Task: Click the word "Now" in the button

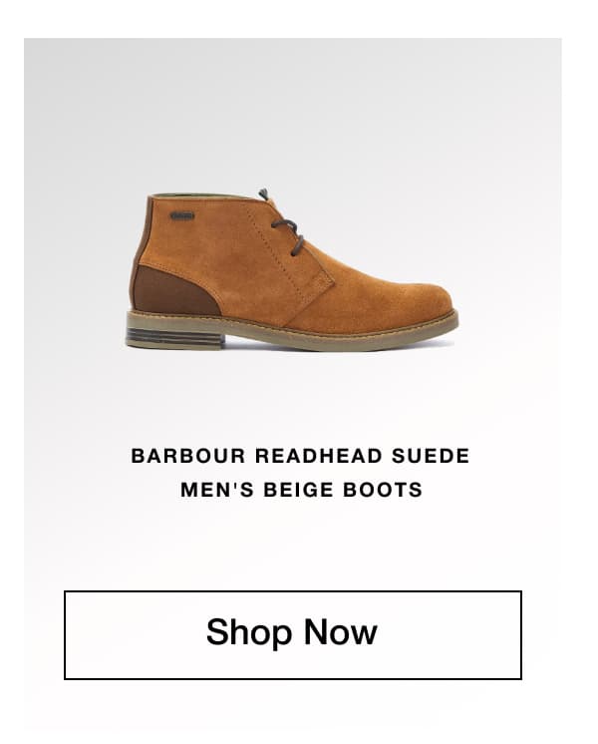Action: click(341, 631)
